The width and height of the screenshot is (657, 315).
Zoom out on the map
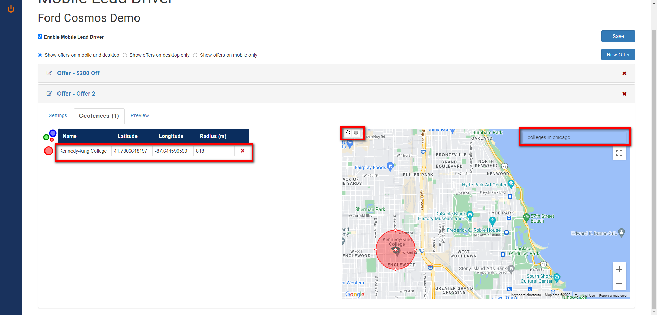pyautogui.click(x=619, y=283)
